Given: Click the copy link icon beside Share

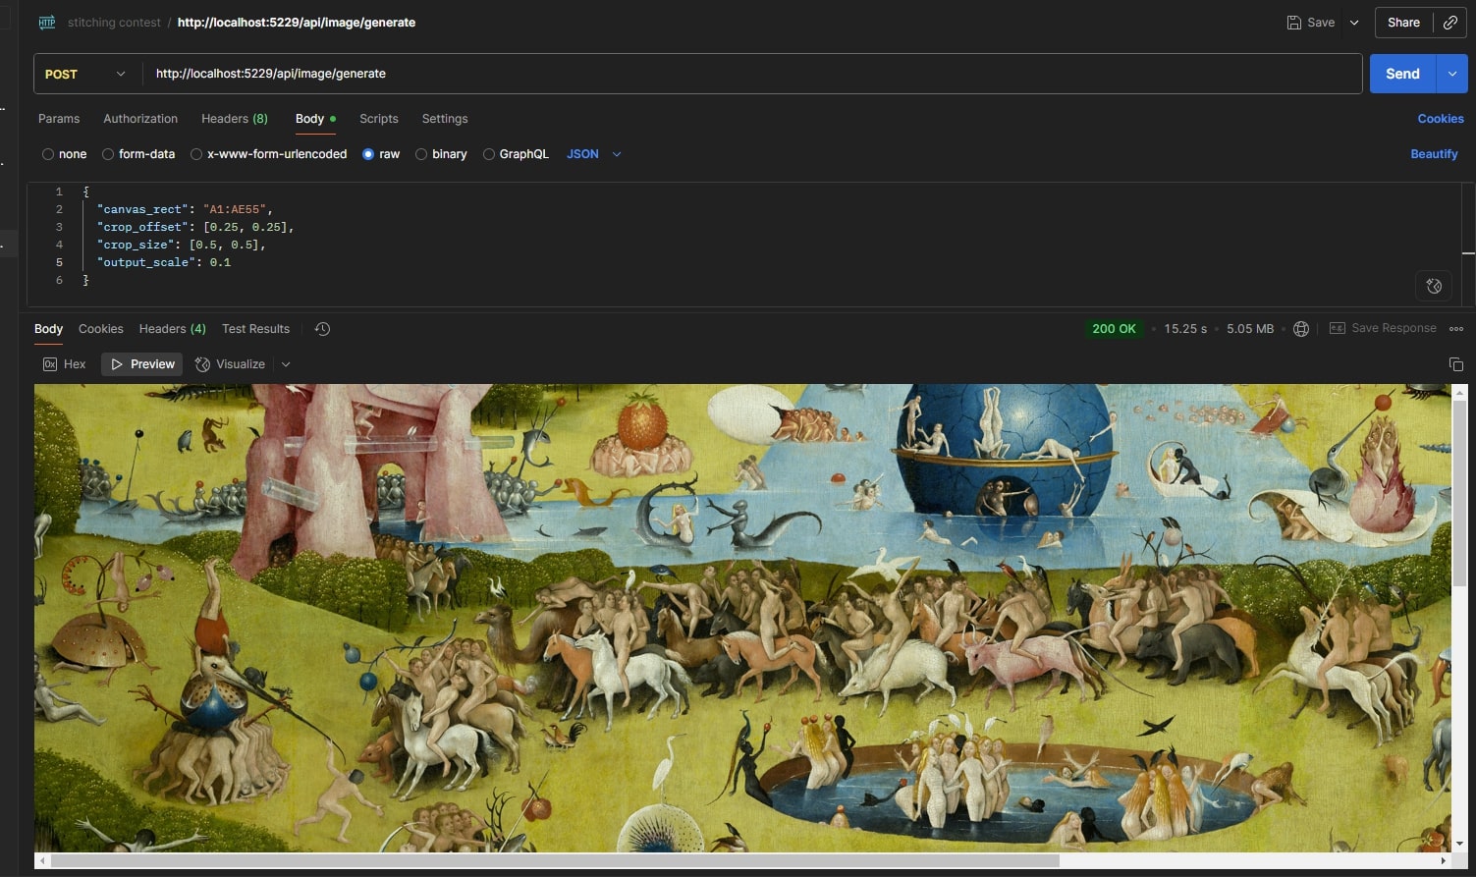Looking at the screenshot, I should click(1449, 23).
